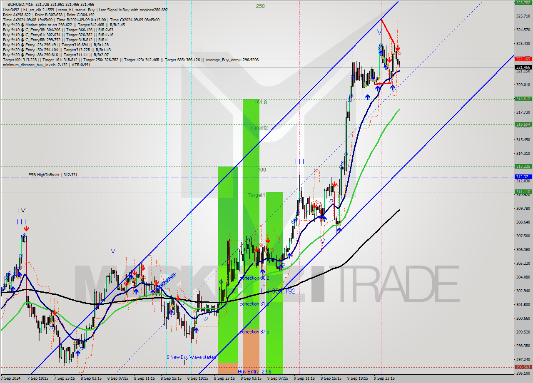533x383 pixels.
Task: Click the '8 Sep 11:15' time label
Action: 145,379
